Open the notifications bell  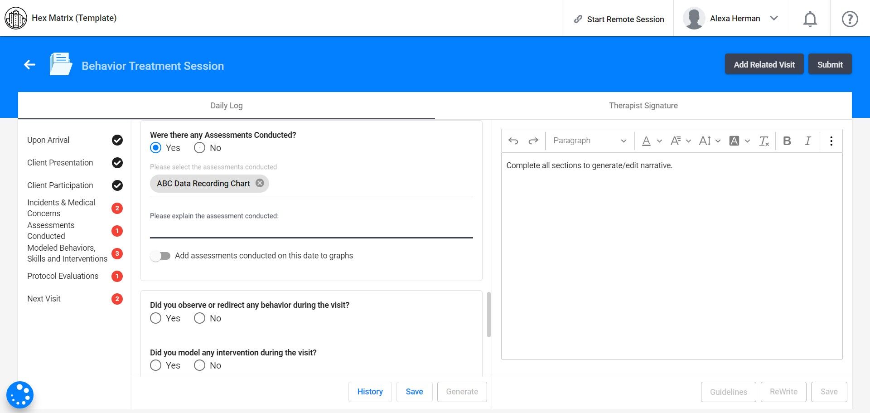[x=810, y=19]
